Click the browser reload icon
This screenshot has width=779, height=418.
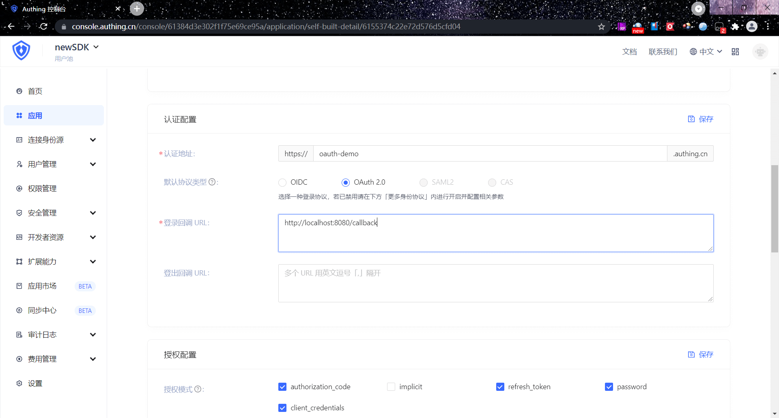[44, 26]
